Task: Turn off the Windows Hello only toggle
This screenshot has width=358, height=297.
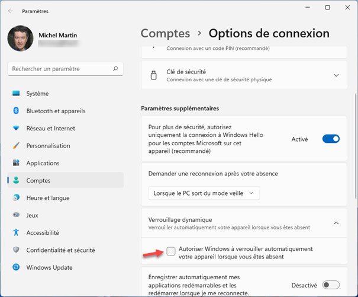Action: pos(331,139)
